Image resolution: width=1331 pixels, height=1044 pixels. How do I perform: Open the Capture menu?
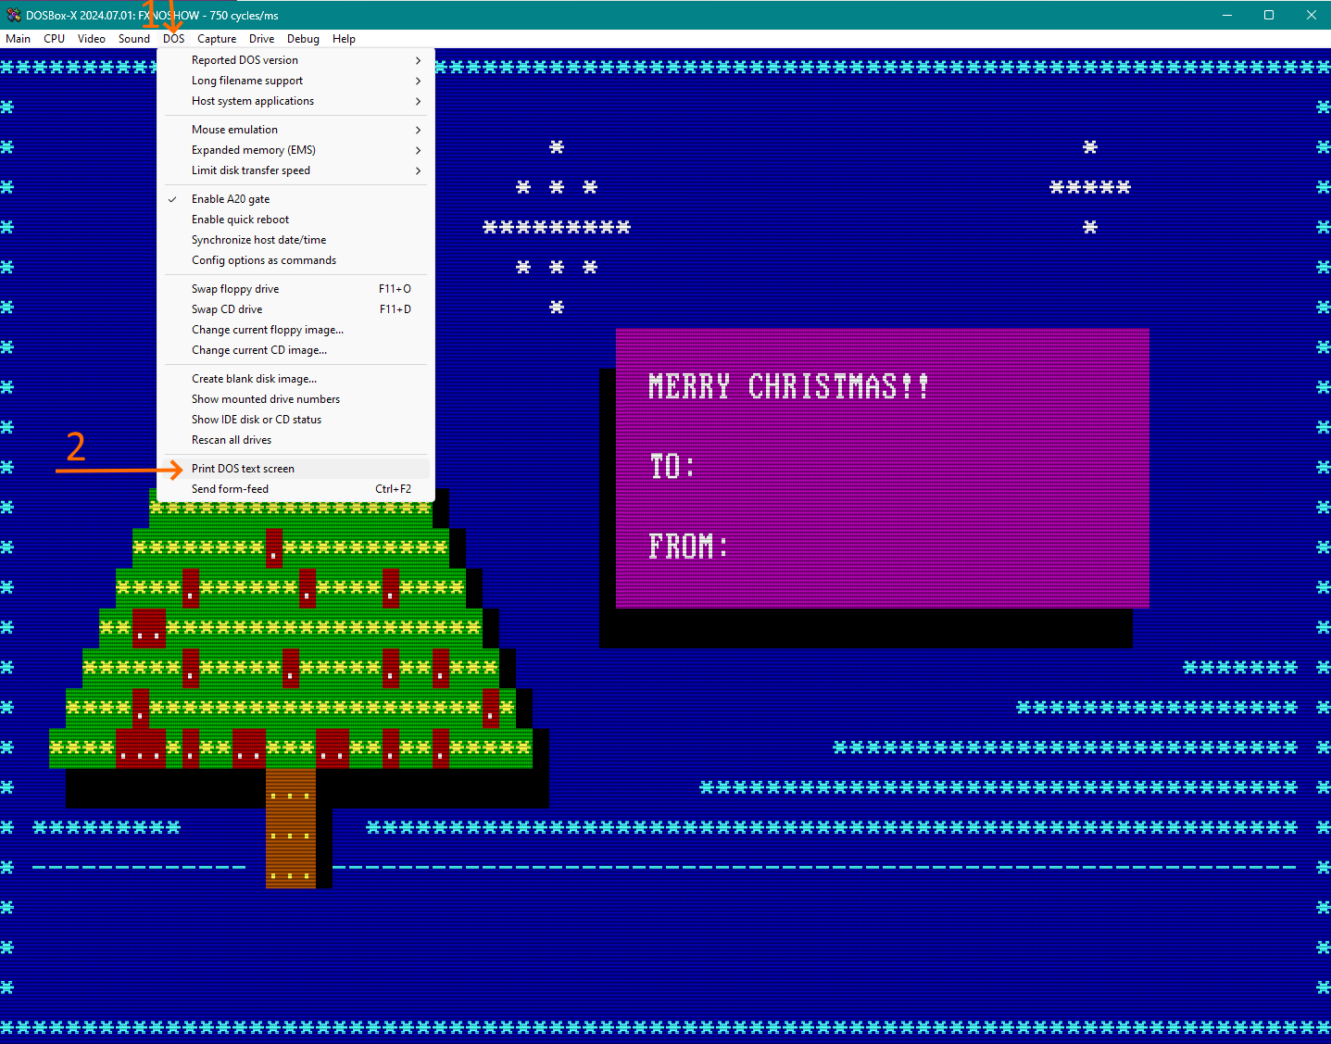point(217,39)
